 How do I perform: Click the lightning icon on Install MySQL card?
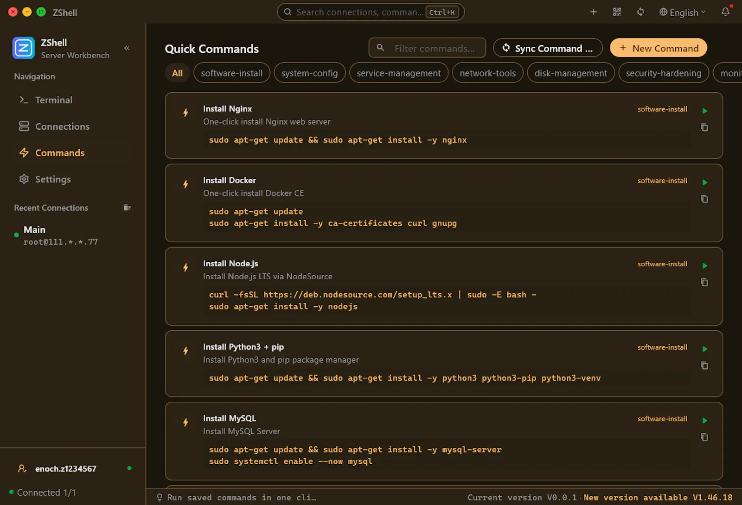tap(185, 423)
